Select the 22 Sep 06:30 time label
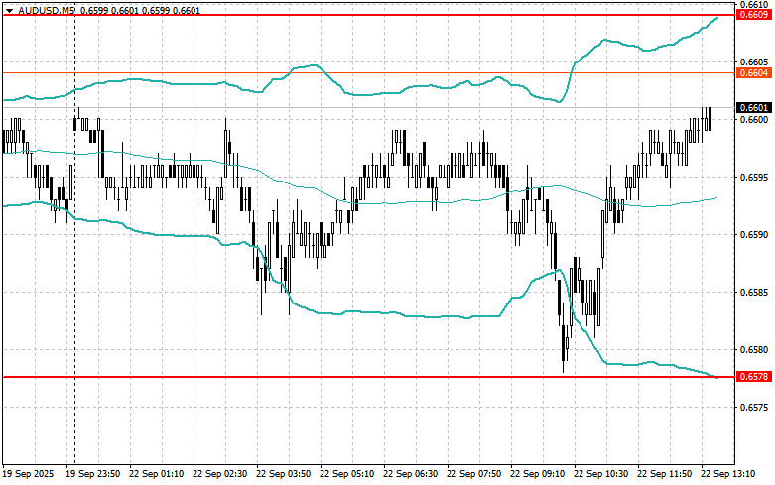775x485 pixels. 410,474
